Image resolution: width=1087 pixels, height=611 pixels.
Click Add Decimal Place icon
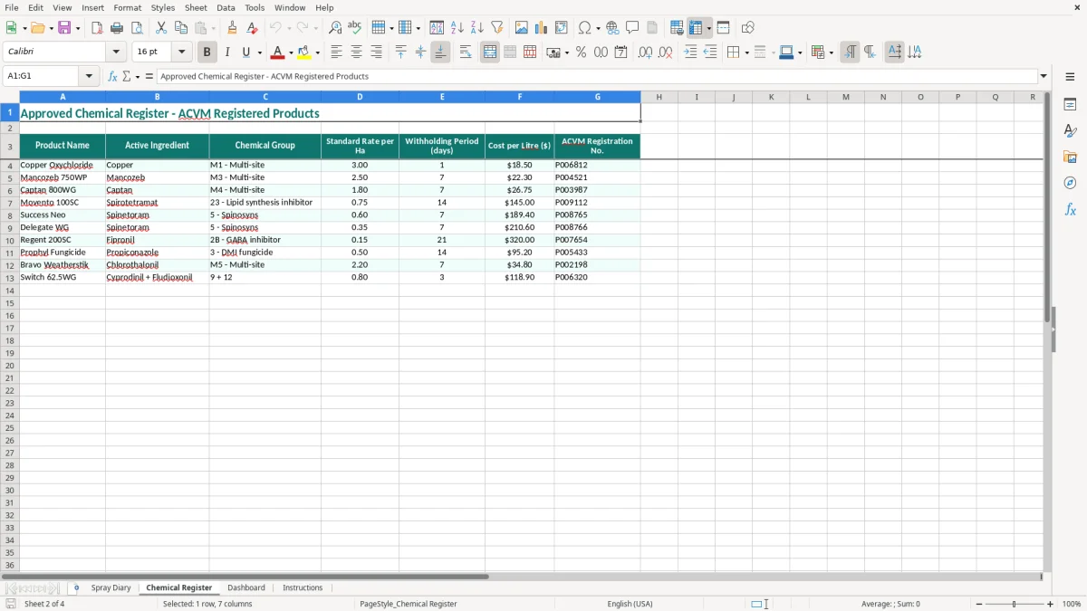645,53
